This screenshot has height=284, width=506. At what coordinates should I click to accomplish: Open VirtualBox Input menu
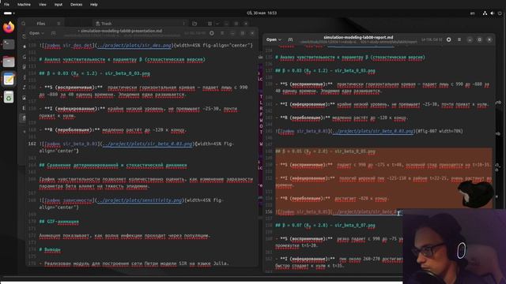(x=59, y=5)
